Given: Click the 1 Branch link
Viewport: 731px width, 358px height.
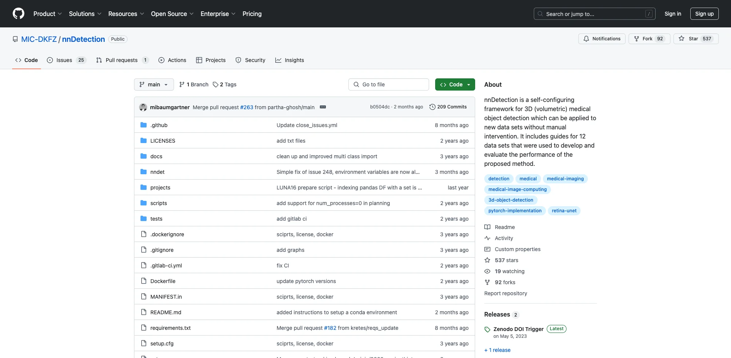Looking at the screenshot, I should coord(194,84).
